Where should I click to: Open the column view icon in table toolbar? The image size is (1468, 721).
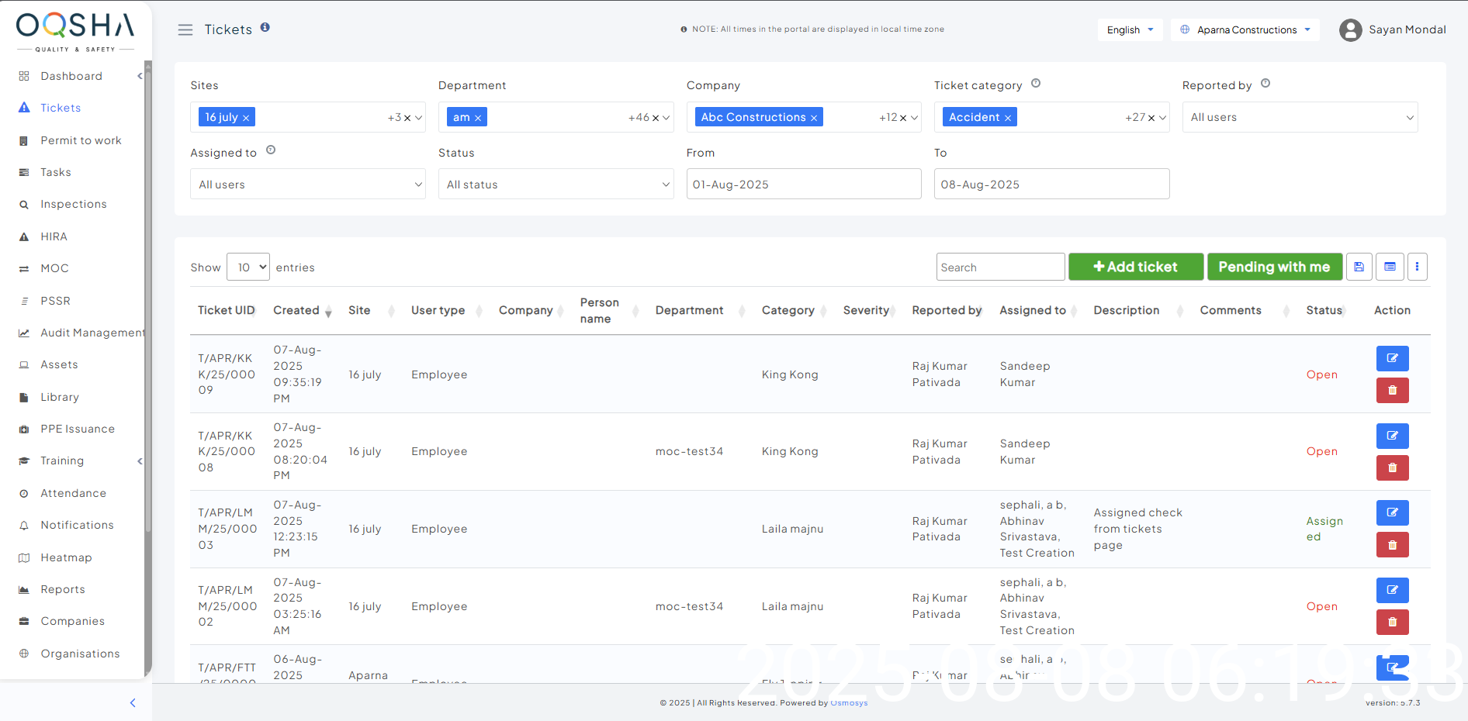[1389, 267]
